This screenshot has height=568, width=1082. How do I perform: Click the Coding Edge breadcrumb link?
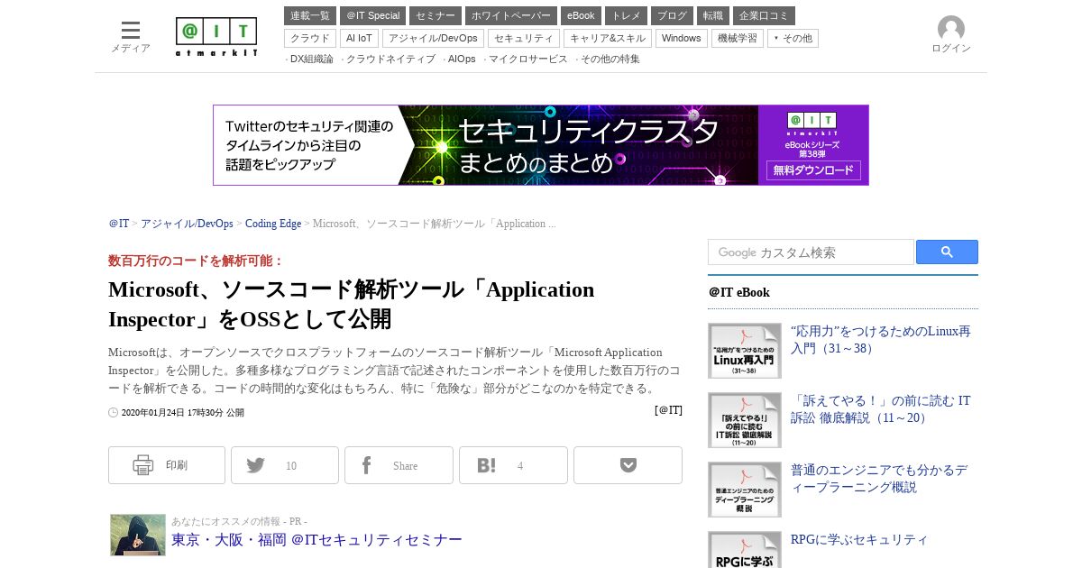(273, 224)
